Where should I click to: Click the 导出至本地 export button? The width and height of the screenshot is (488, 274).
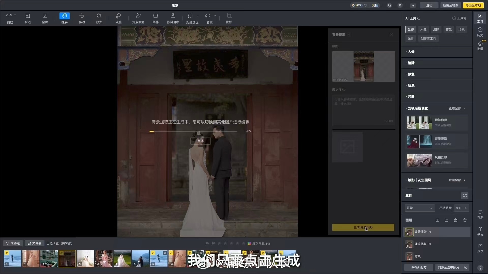473,5
